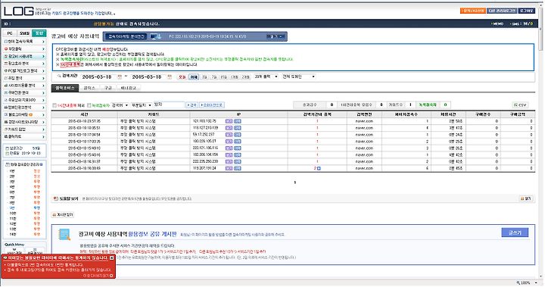This screenshot has height=287, width=545.
Task: Close the red notice popup with X
Action: (111, 257)
